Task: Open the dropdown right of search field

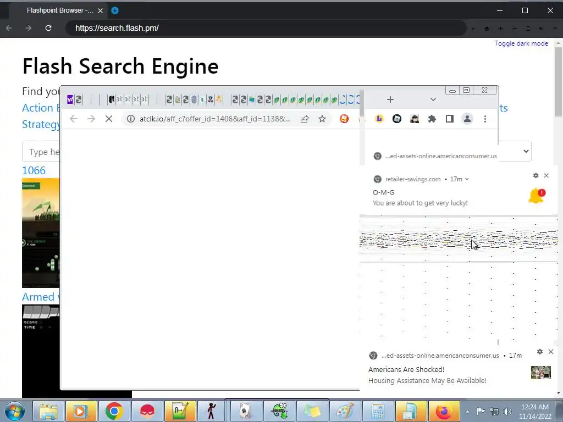Action: [x=525, y=151]
